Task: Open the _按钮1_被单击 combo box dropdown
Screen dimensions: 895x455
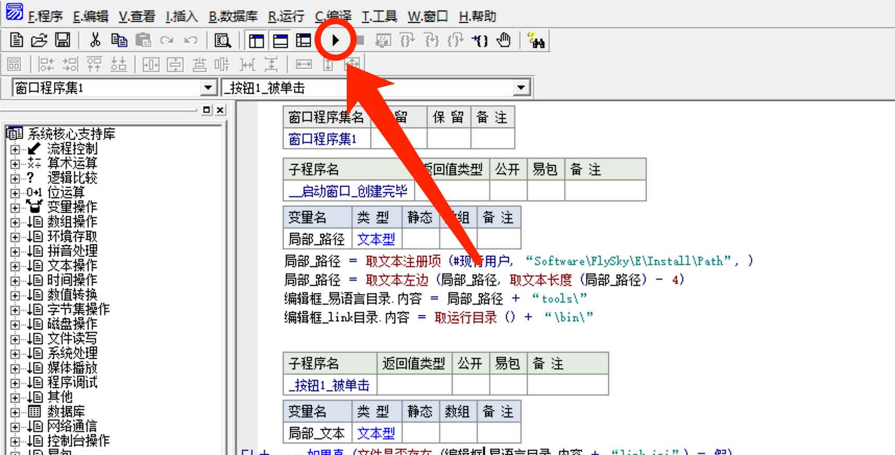Action: tap(521, 88)
